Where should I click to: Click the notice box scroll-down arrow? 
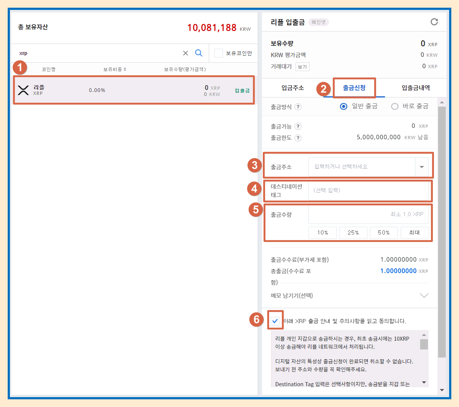click(x=424, y=383)
